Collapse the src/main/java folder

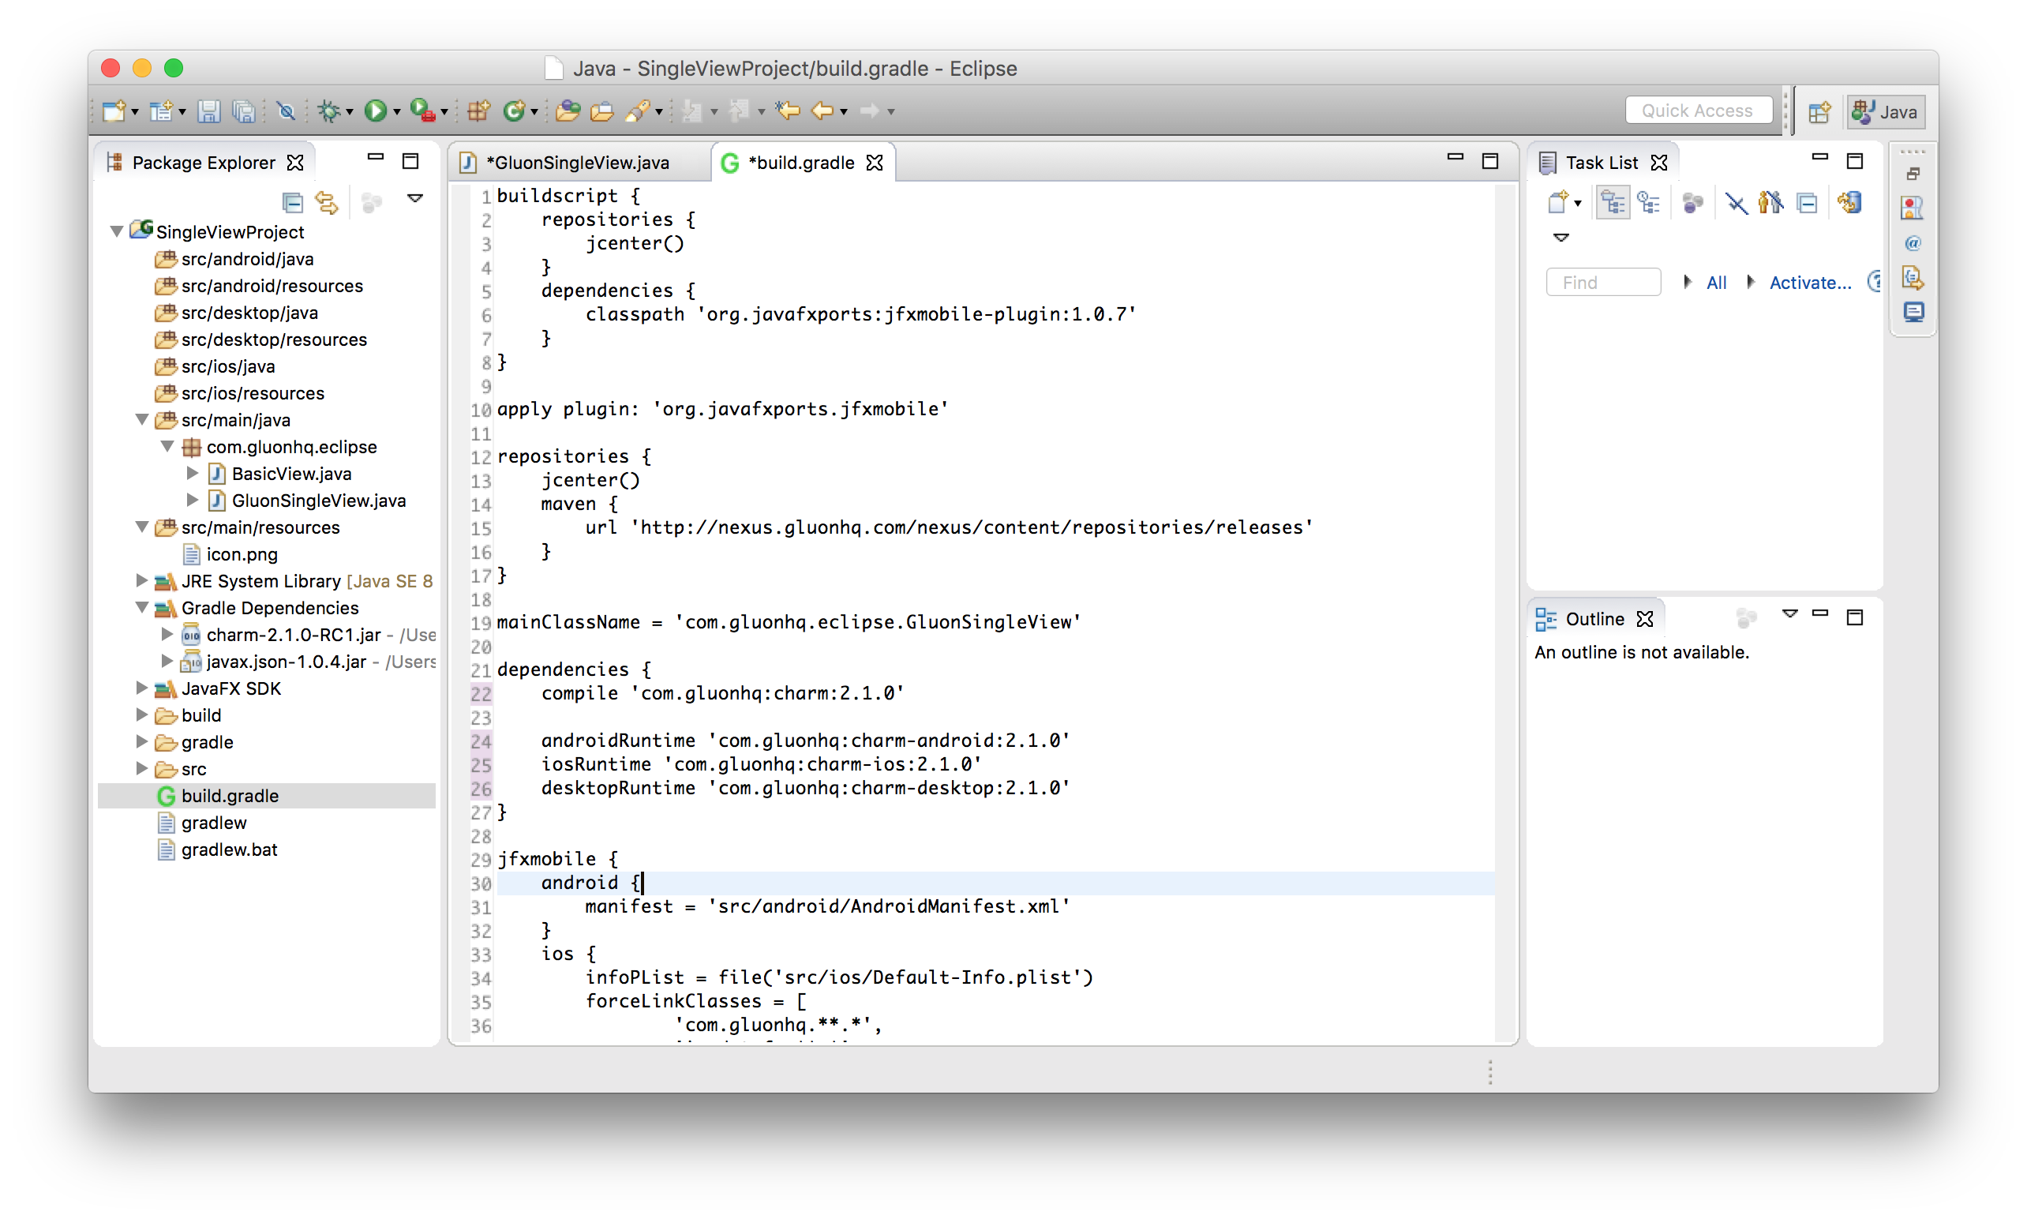click(142, 420)
